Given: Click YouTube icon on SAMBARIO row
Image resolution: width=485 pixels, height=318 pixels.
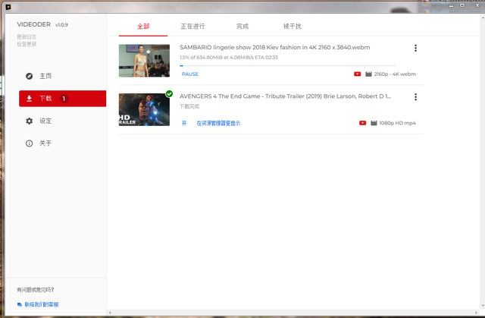Looking at the screenshot, I should tap(357, 74).
